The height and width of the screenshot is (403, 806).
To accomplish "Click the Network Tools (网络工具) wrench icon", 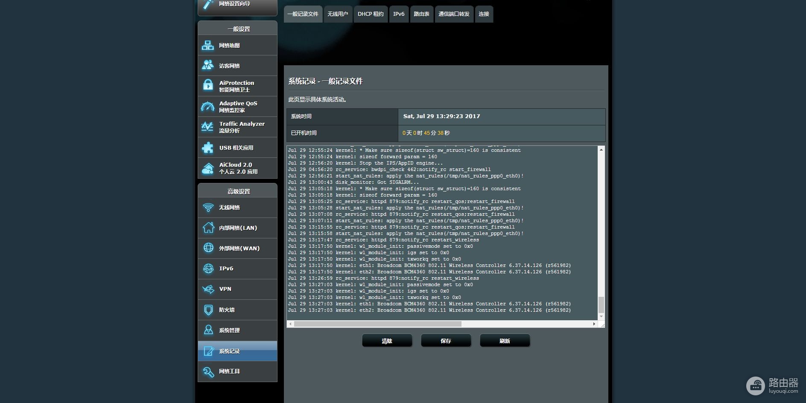I will [x=208, y=371].
